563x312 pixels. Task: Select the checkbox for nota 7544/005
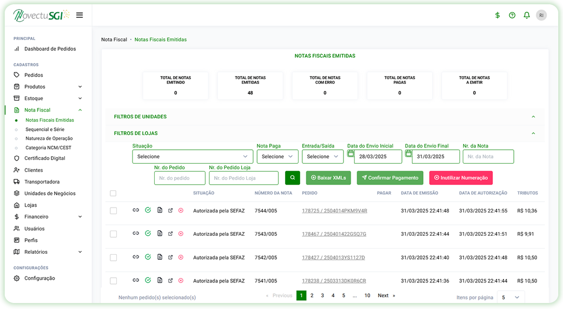pyautogui.click(x=113, y=211)
